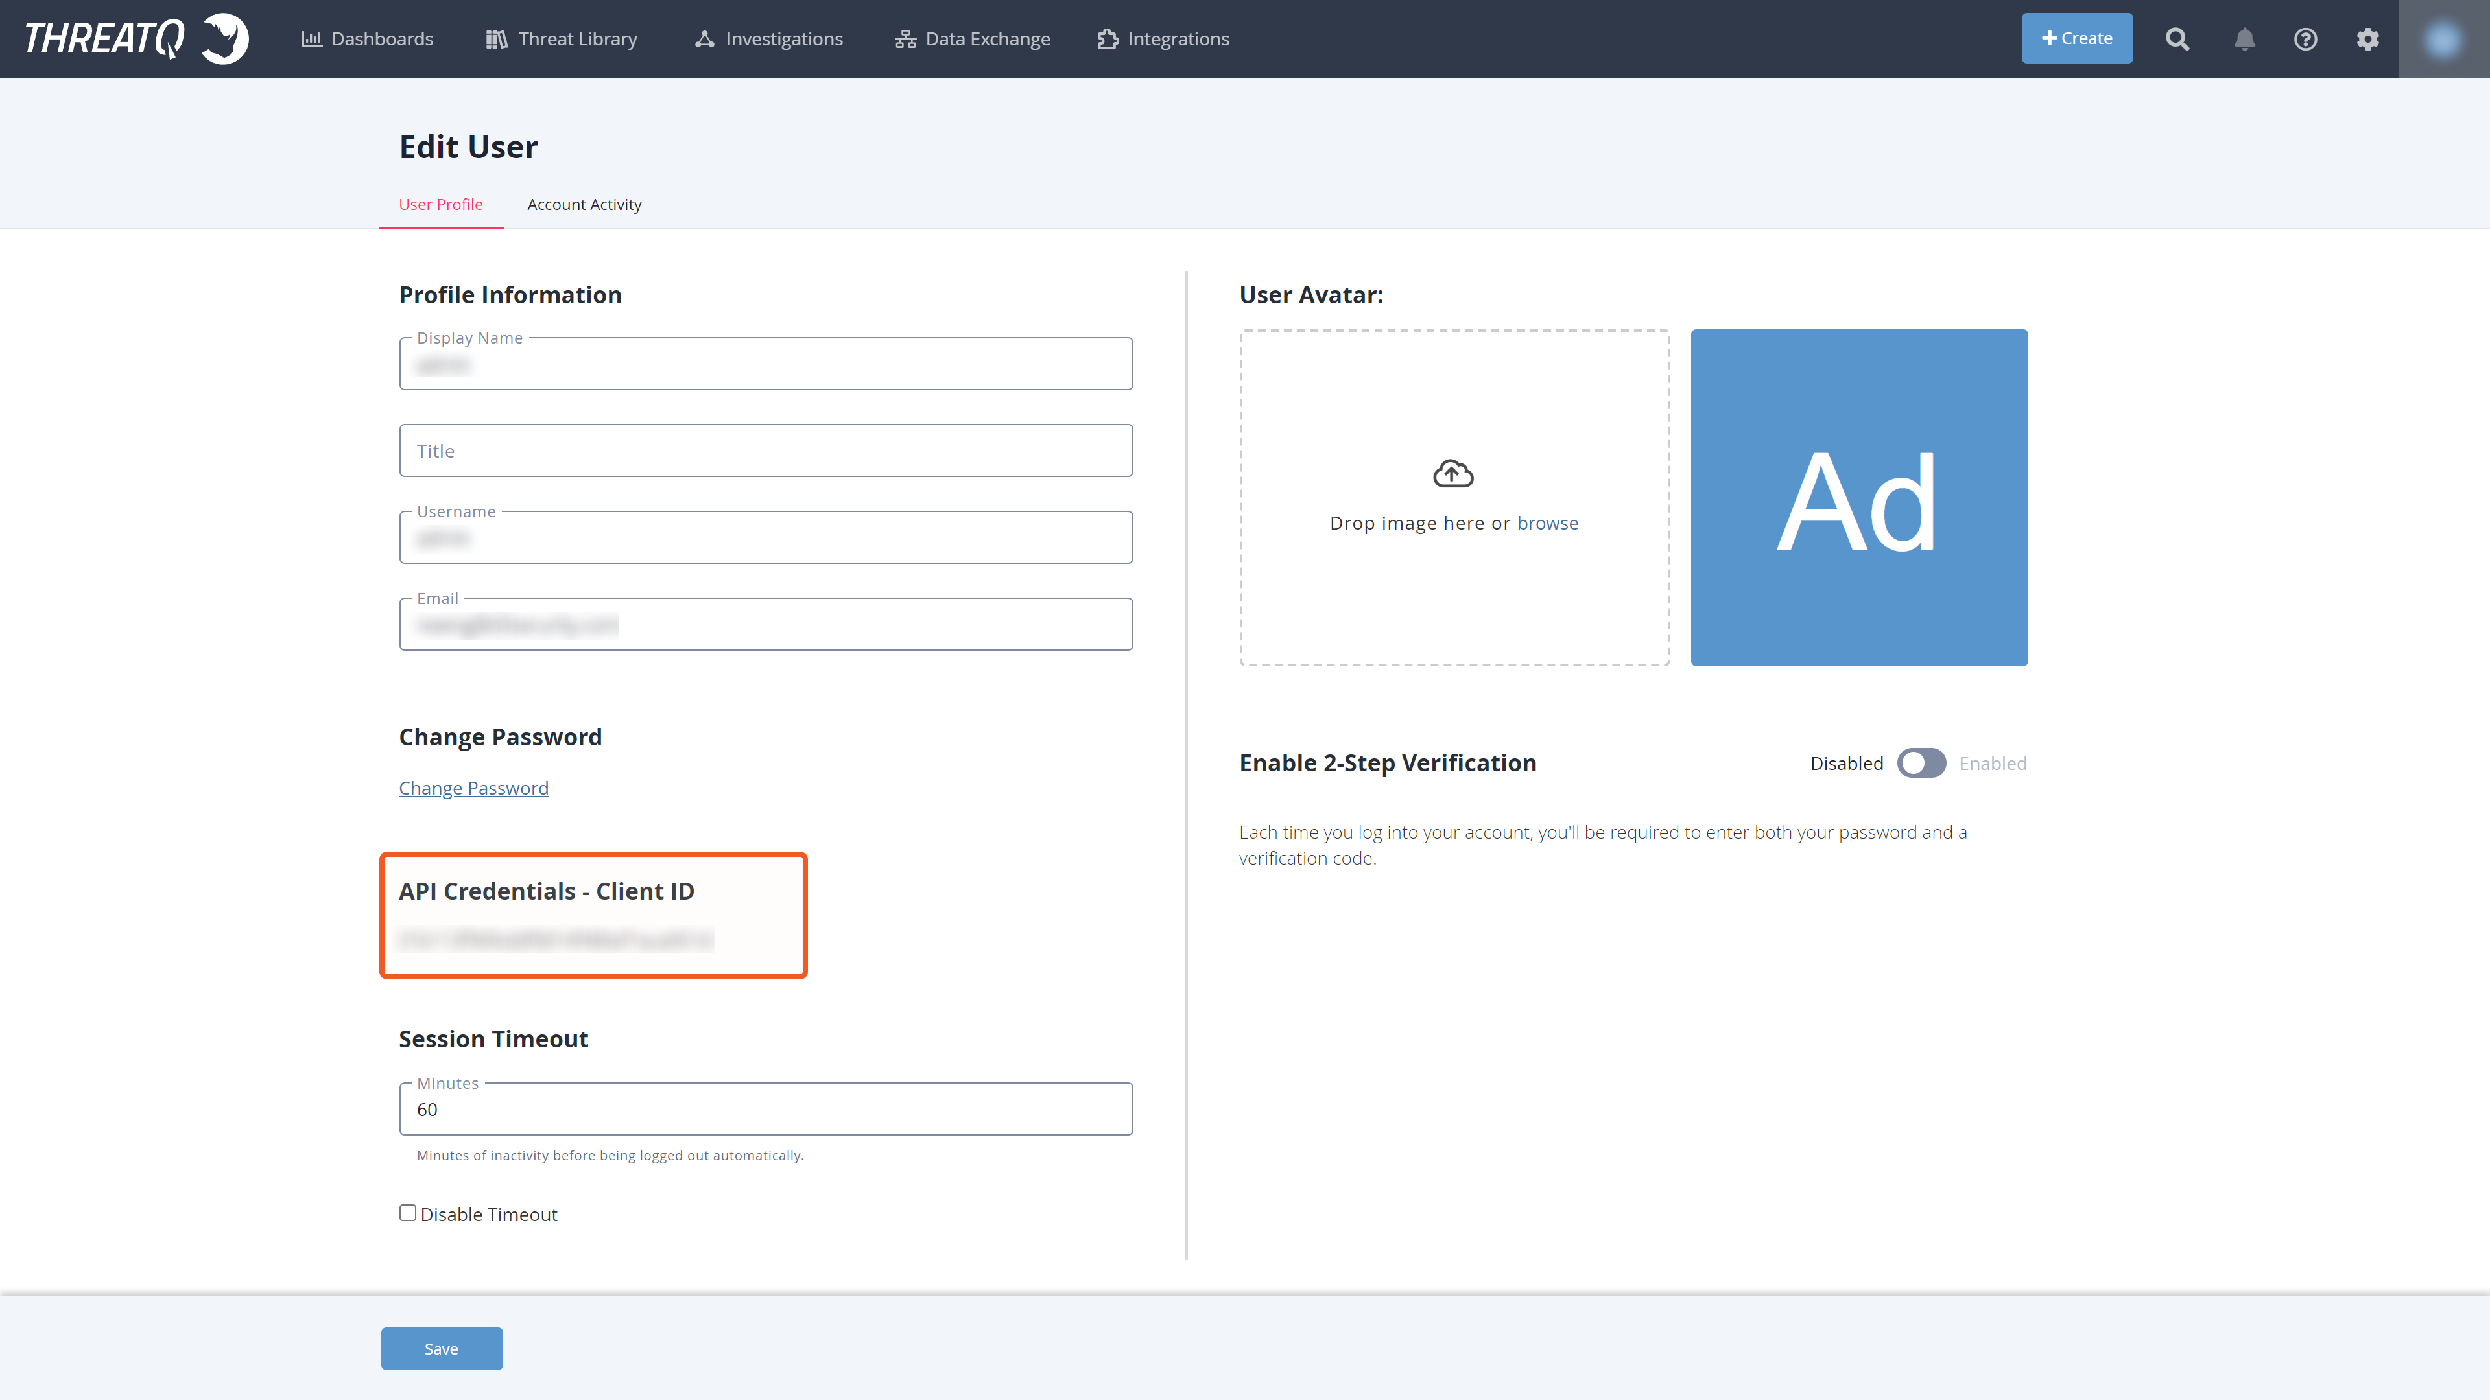
Task: Open the Dashboards menu
Action: [367, 39]
